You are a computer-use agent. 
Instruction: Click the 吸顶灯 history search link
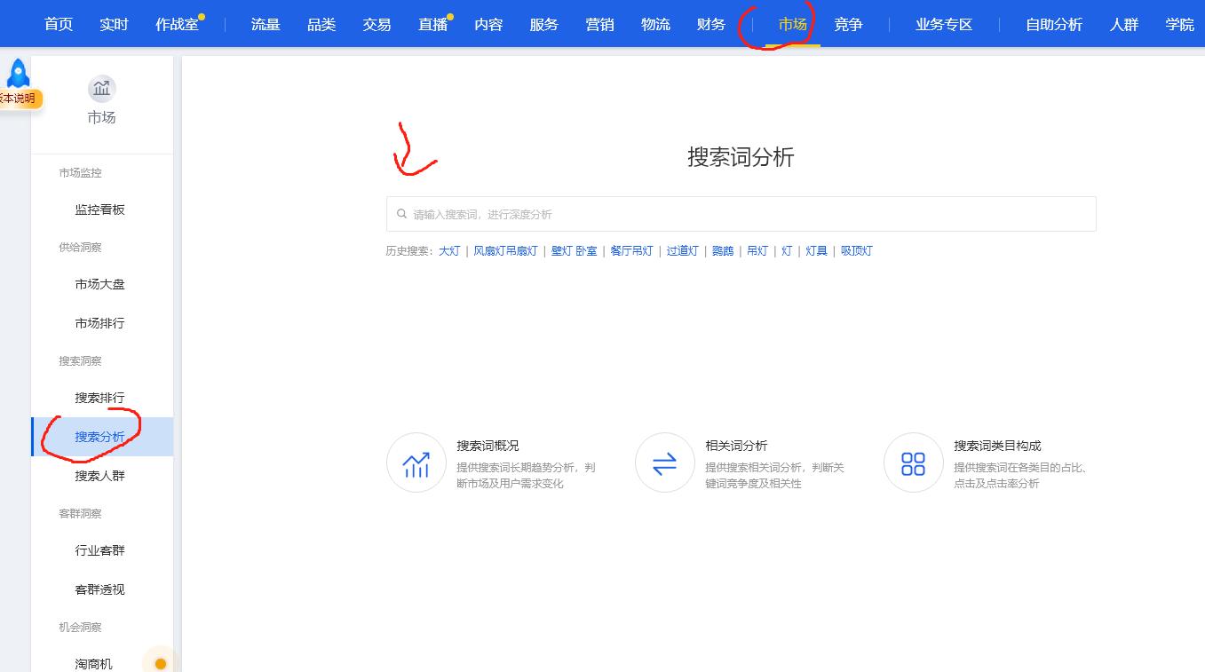tap(856, 250)
